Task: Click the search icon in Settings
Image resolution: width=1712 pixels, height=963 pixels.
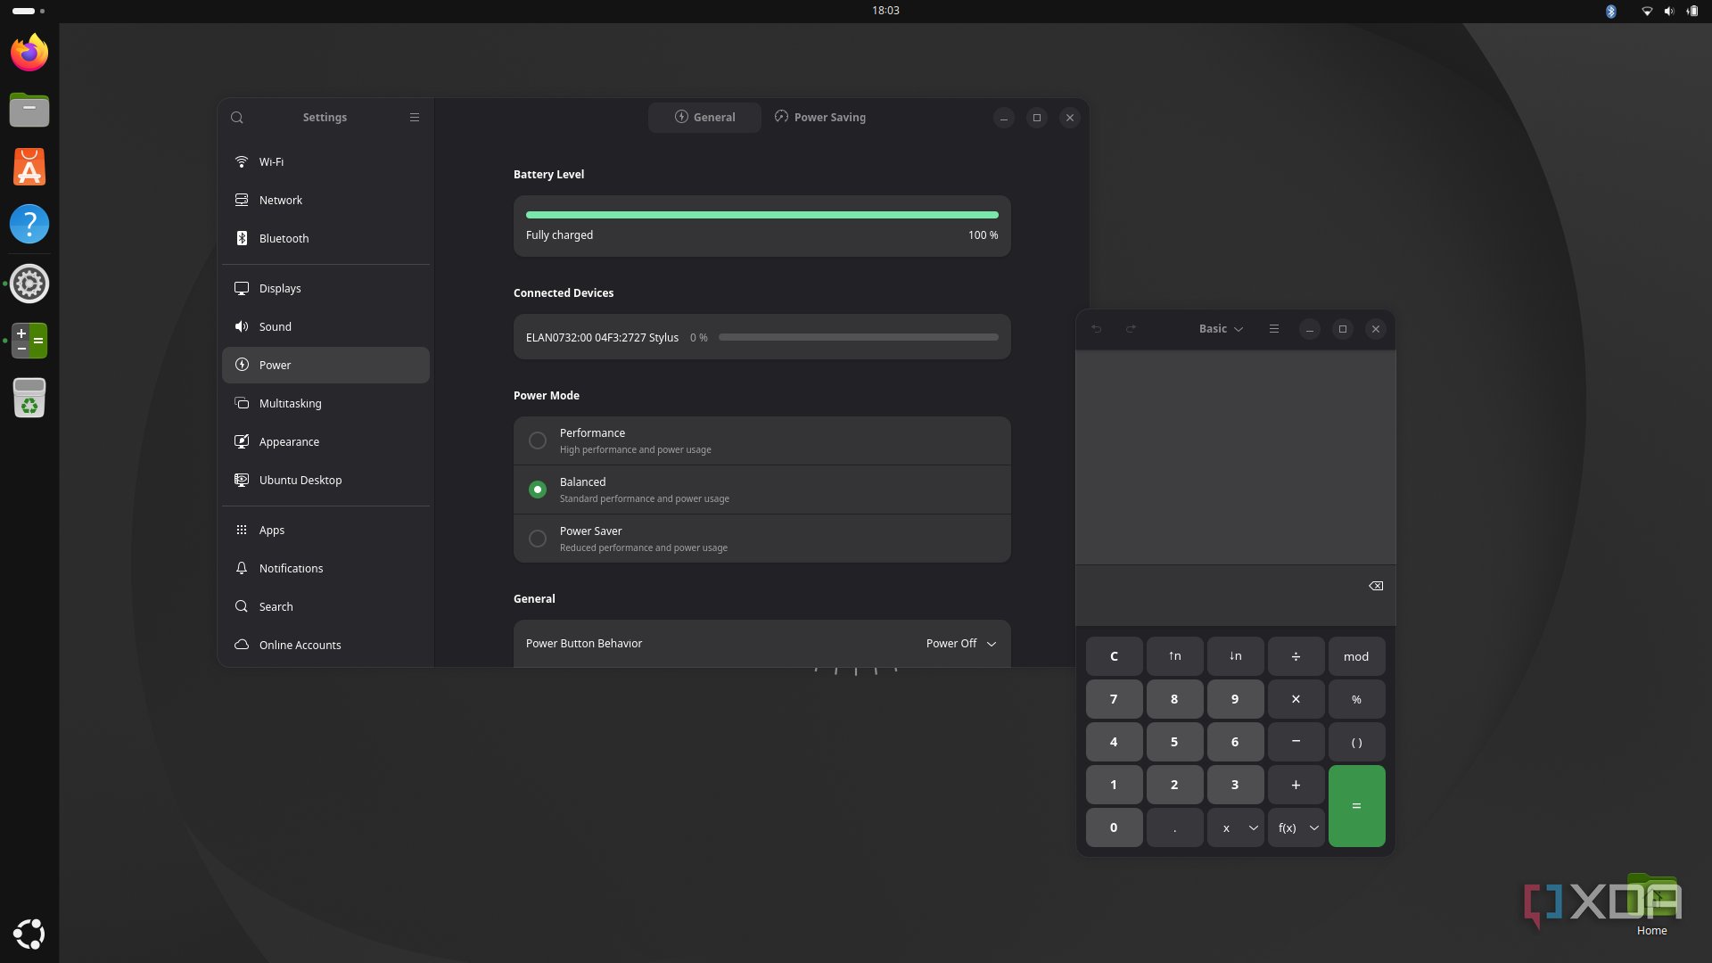Action: point(237,118)
